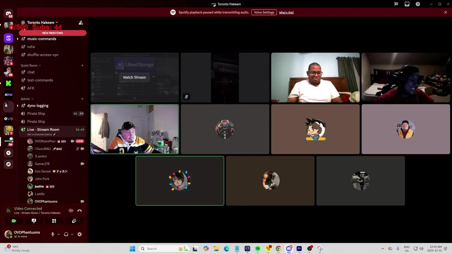Edit channel status pencil icon
This screenshot has width=452, height=254.
pyautogui.click(x=54, y=134)
